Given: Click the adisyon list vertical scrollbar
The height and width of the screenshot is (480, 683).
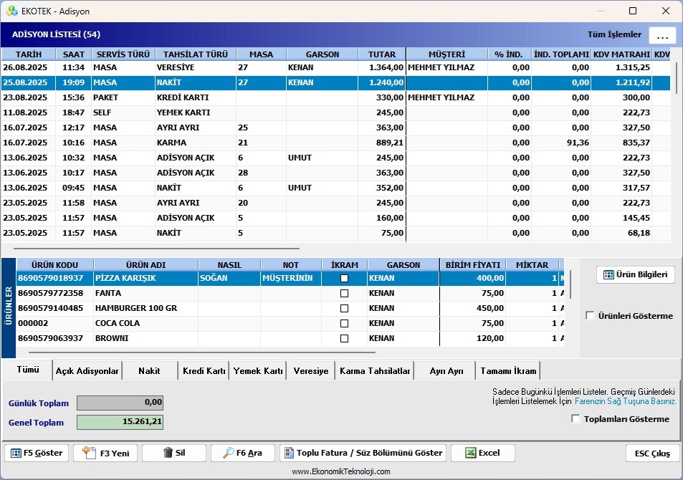Looking at the screenshot, I should (x=677, y=78).
